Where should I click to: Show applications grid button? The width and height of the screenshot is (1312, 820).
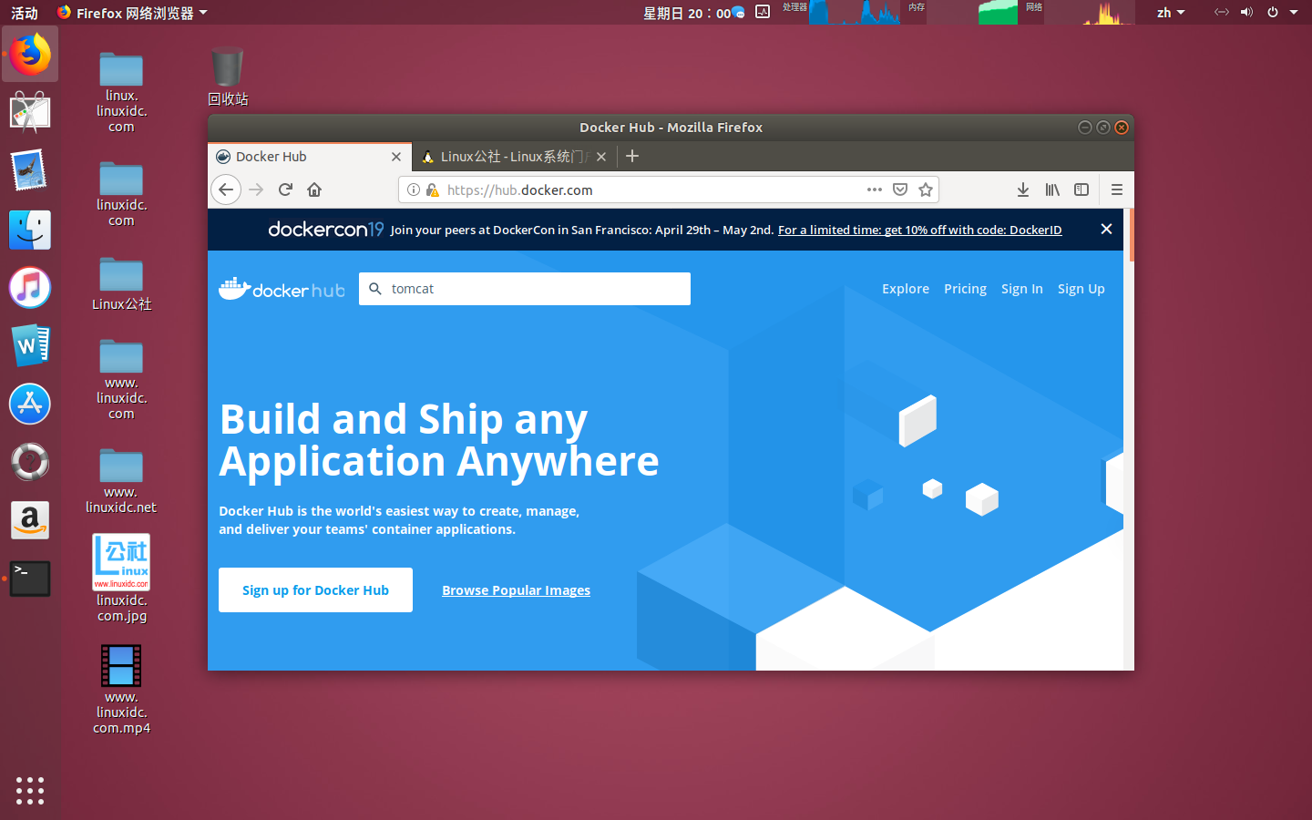30,790
